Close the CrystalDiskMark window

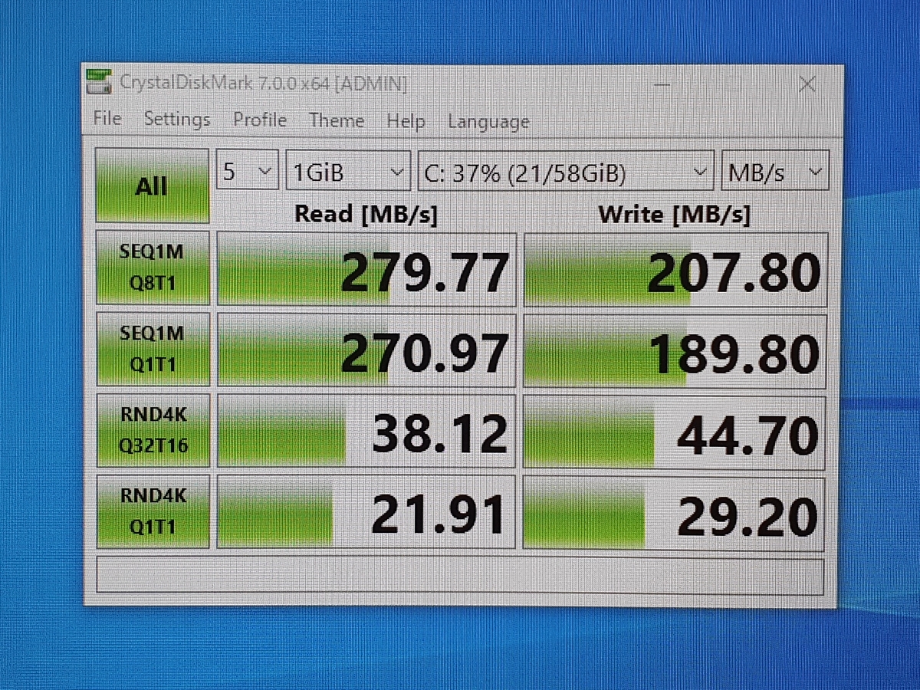pos(807,84)
